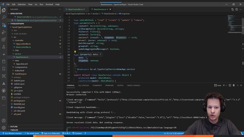Switch to the Problems panel tab
This screenshot has width=244, height=137.
point(109,85)
